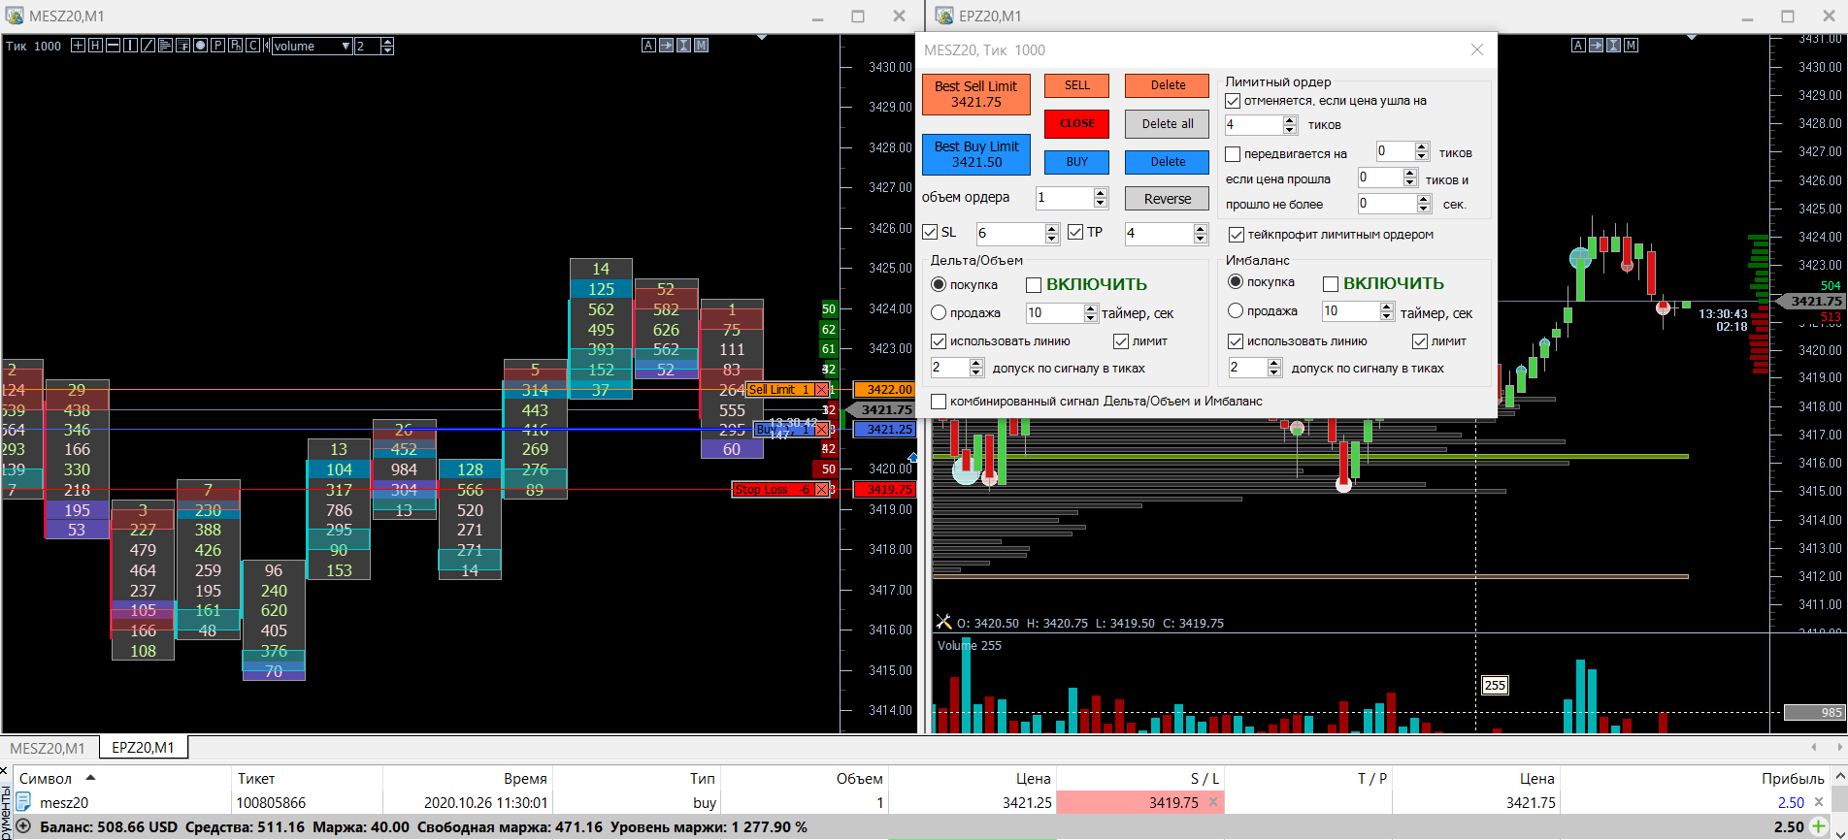Click the arrow shift icon on MESZ20 chart
This screenshot has height=840, width=1848.
(x=666, y=46)
